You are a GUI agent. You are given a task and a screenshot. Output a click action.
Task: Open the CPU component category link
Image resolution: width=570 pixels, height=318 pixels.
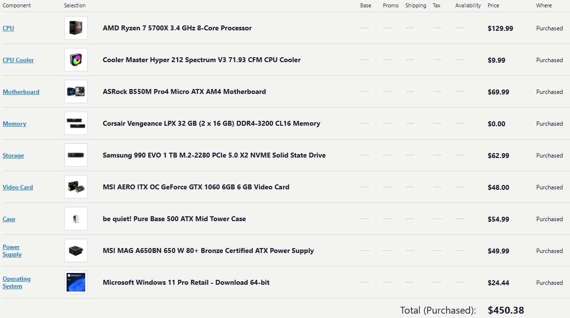pos(8,28)
